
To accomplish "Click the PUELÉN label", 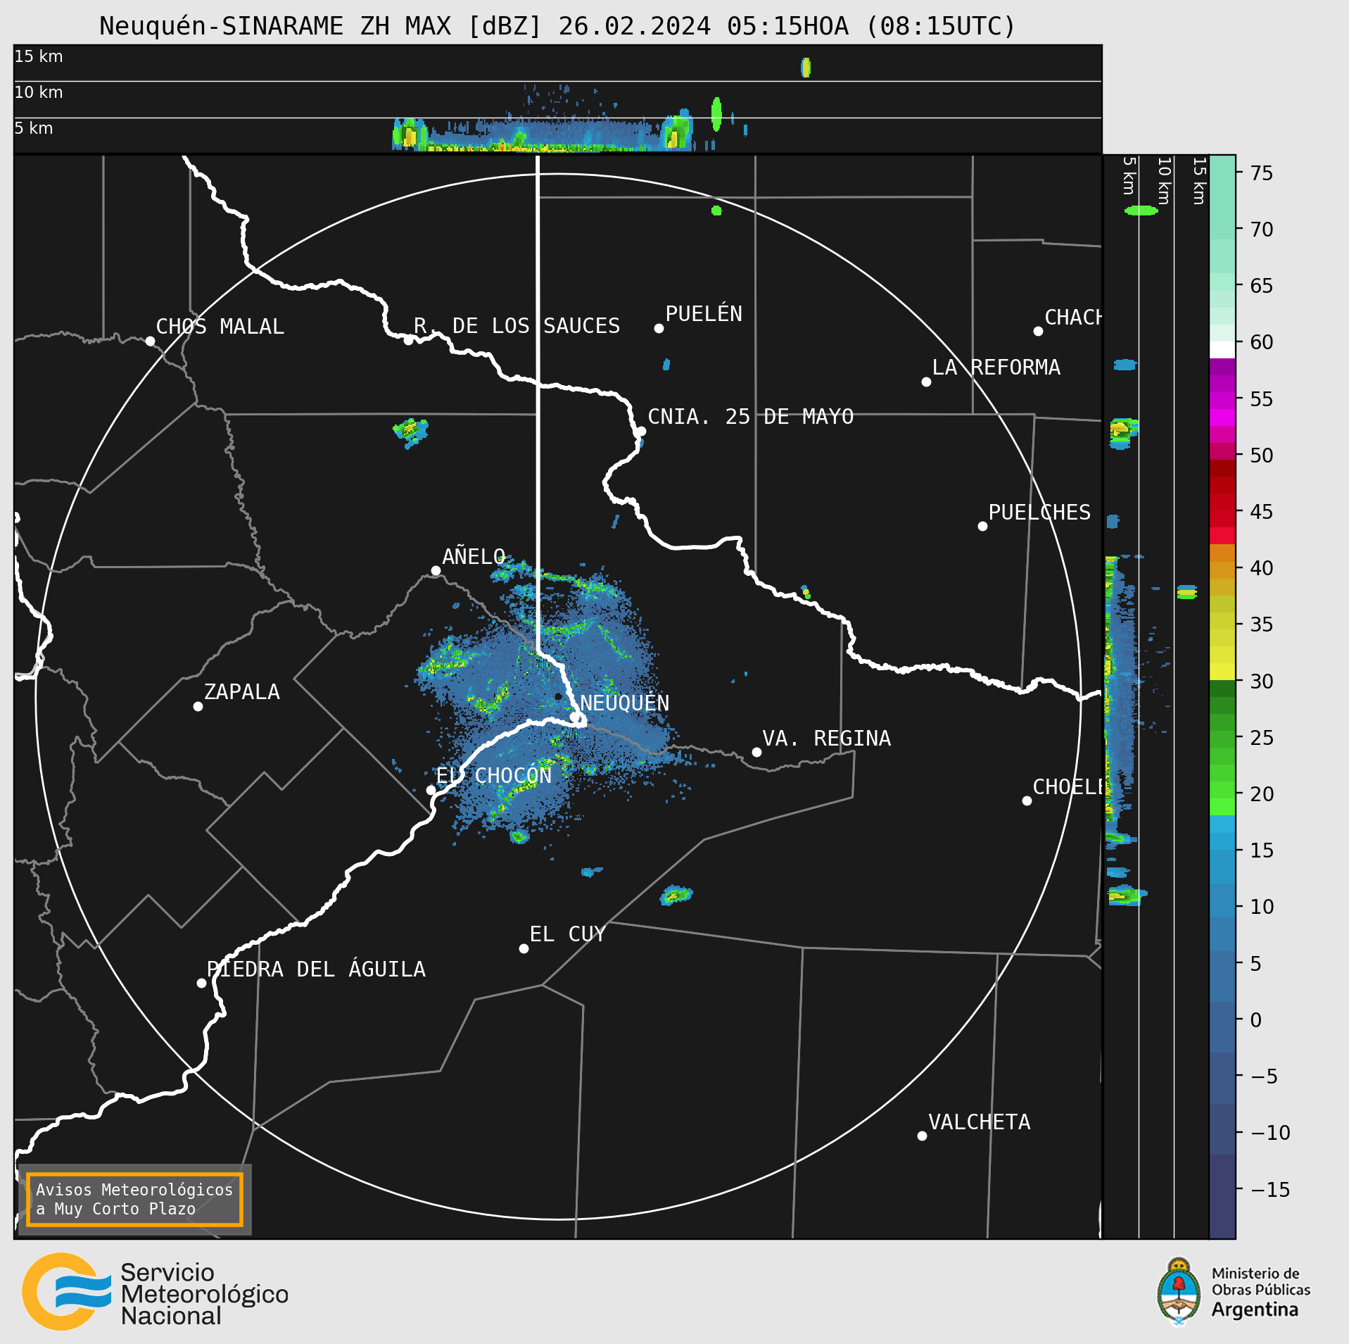I will tap(704, 313).
